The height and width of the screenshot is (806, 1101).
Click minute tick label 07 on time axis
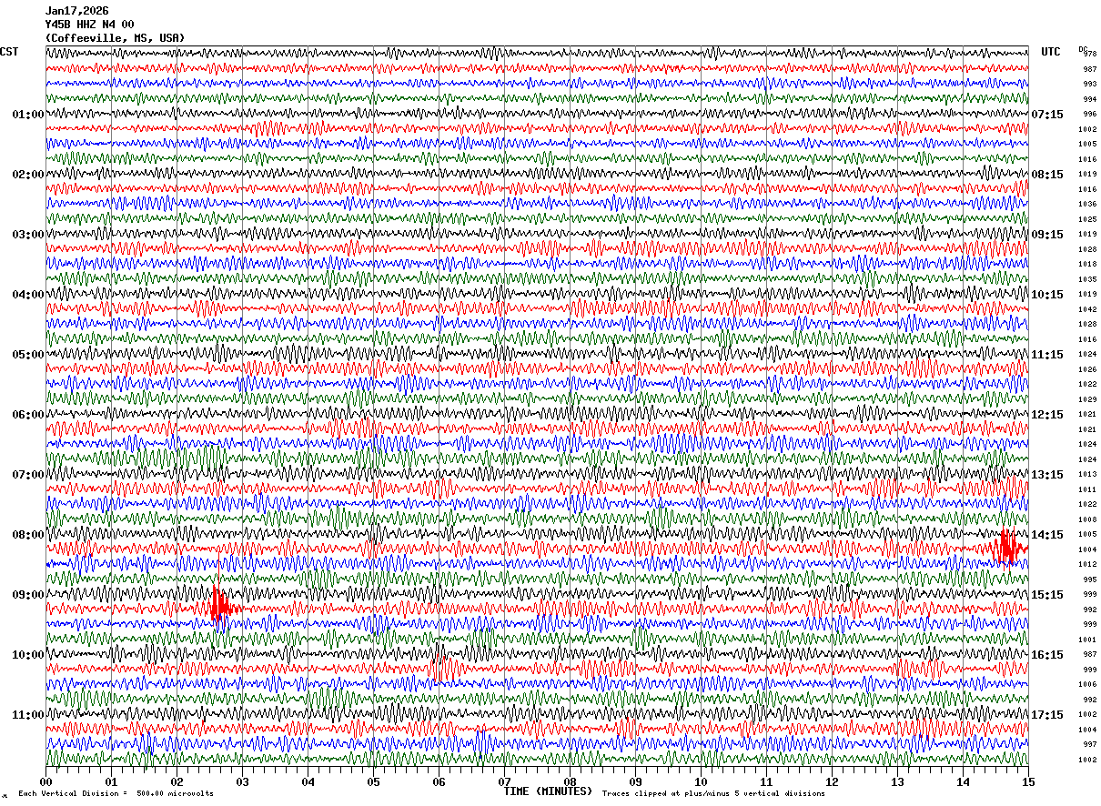[x=504, y=781]
